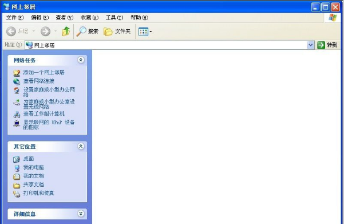The image size is (344, 224).
Task: Click Printers and Faxes icon
Action: tap(17, 194)
